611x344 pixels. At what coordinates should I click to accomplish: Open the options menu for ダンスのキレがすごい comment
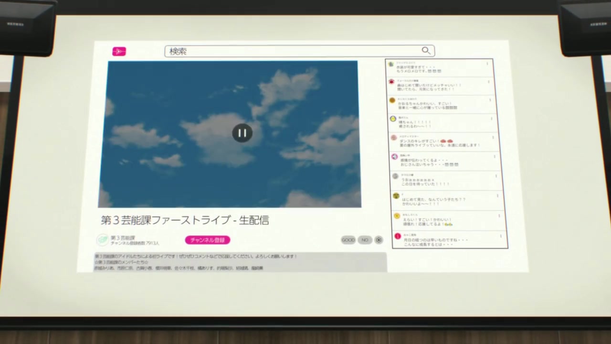click(x=493, y=138)
